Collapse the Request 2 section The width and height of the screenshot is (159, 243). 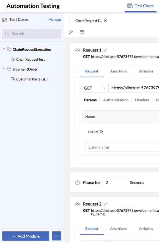point(78,204)
